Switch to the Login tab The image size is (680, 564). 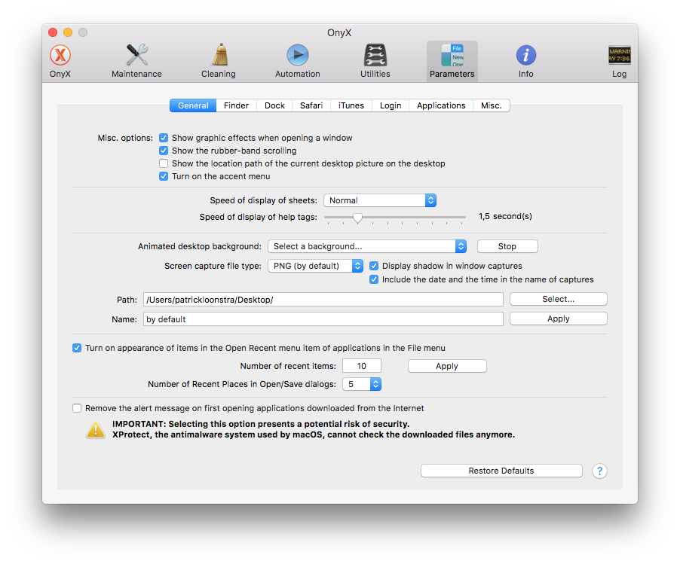point(391,105)
